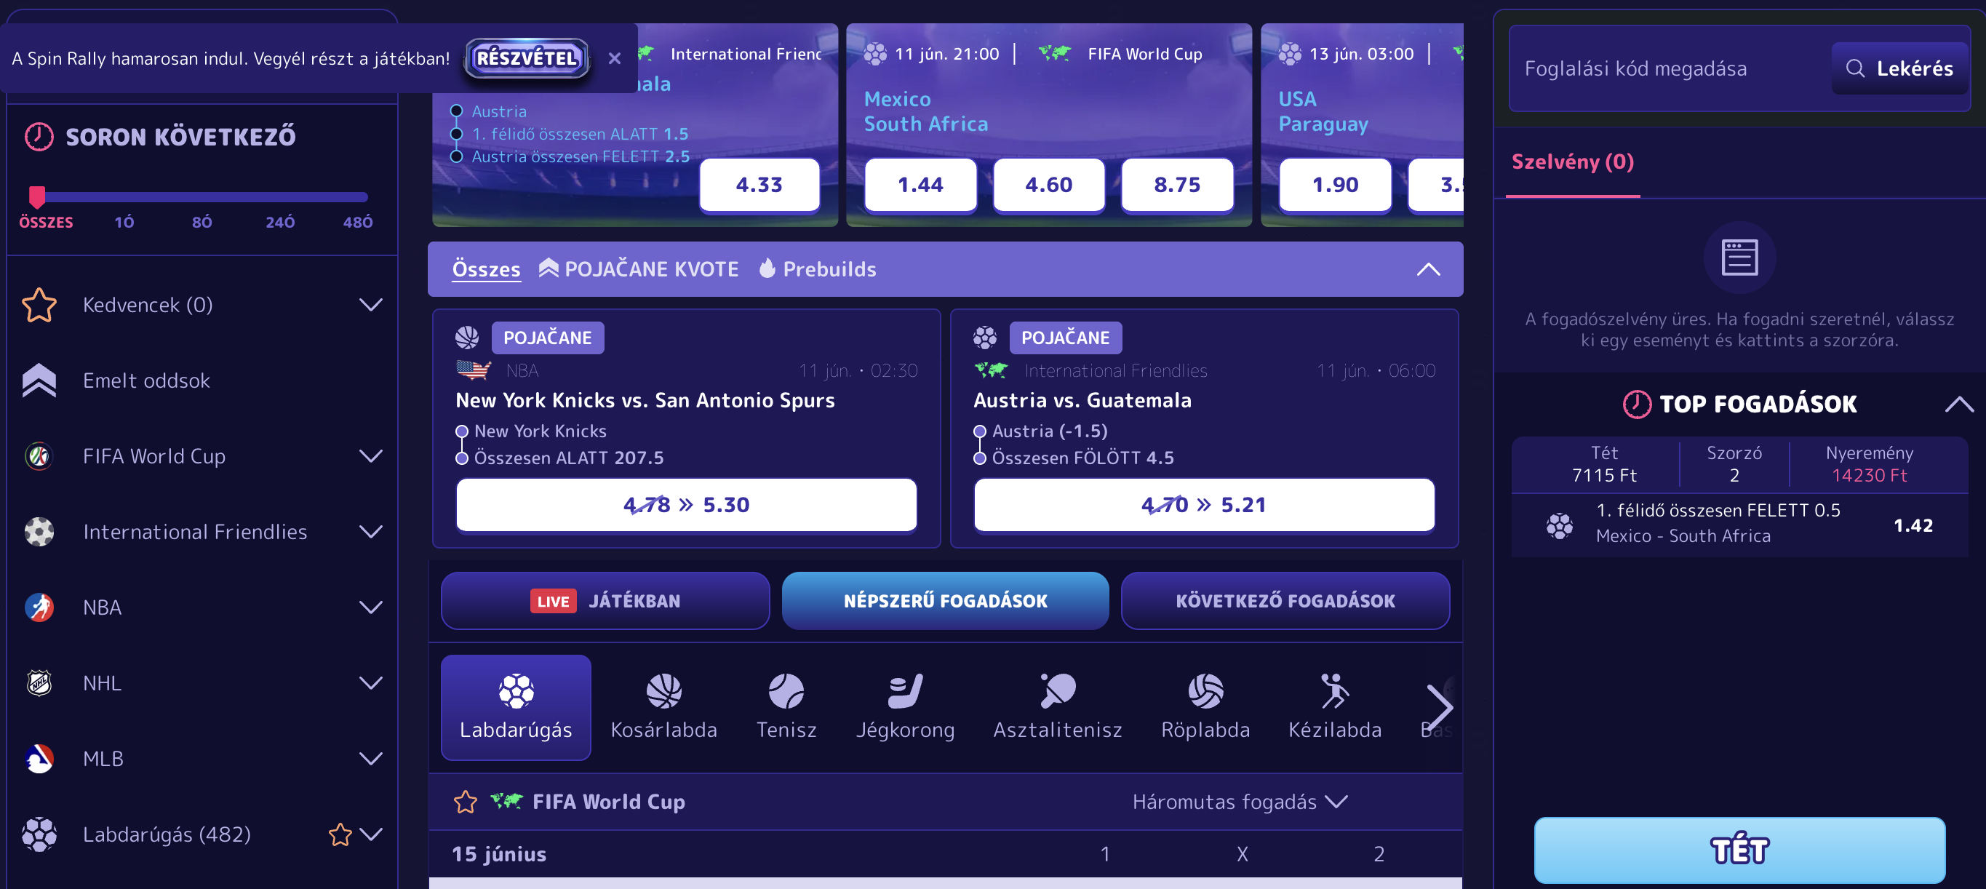Click the soccer icon on Austria vs. Guatemala card
Viewport: 1986px width, 889px height.
pos(984,337)
